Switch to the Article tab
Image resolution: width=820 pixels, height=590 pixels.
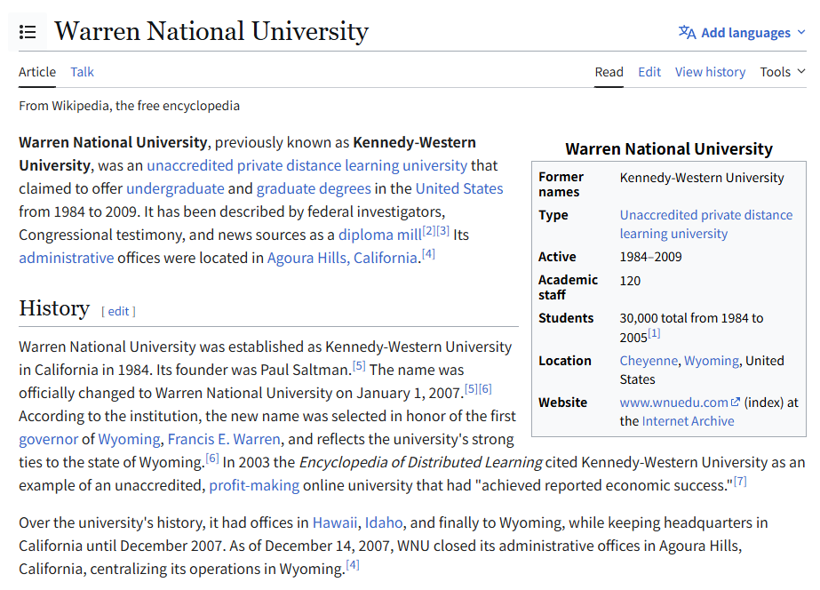click(x=37, y=72)
